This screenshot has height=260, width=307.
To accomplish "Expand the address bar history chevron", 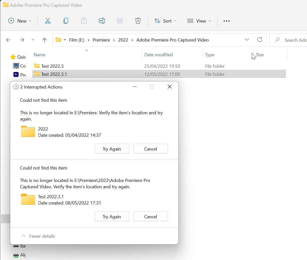I will pyautogui.click(x=247, y=40).
